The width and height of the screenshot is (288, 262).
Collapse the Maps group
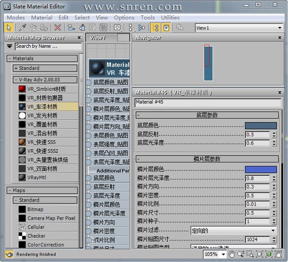(10, 190)
